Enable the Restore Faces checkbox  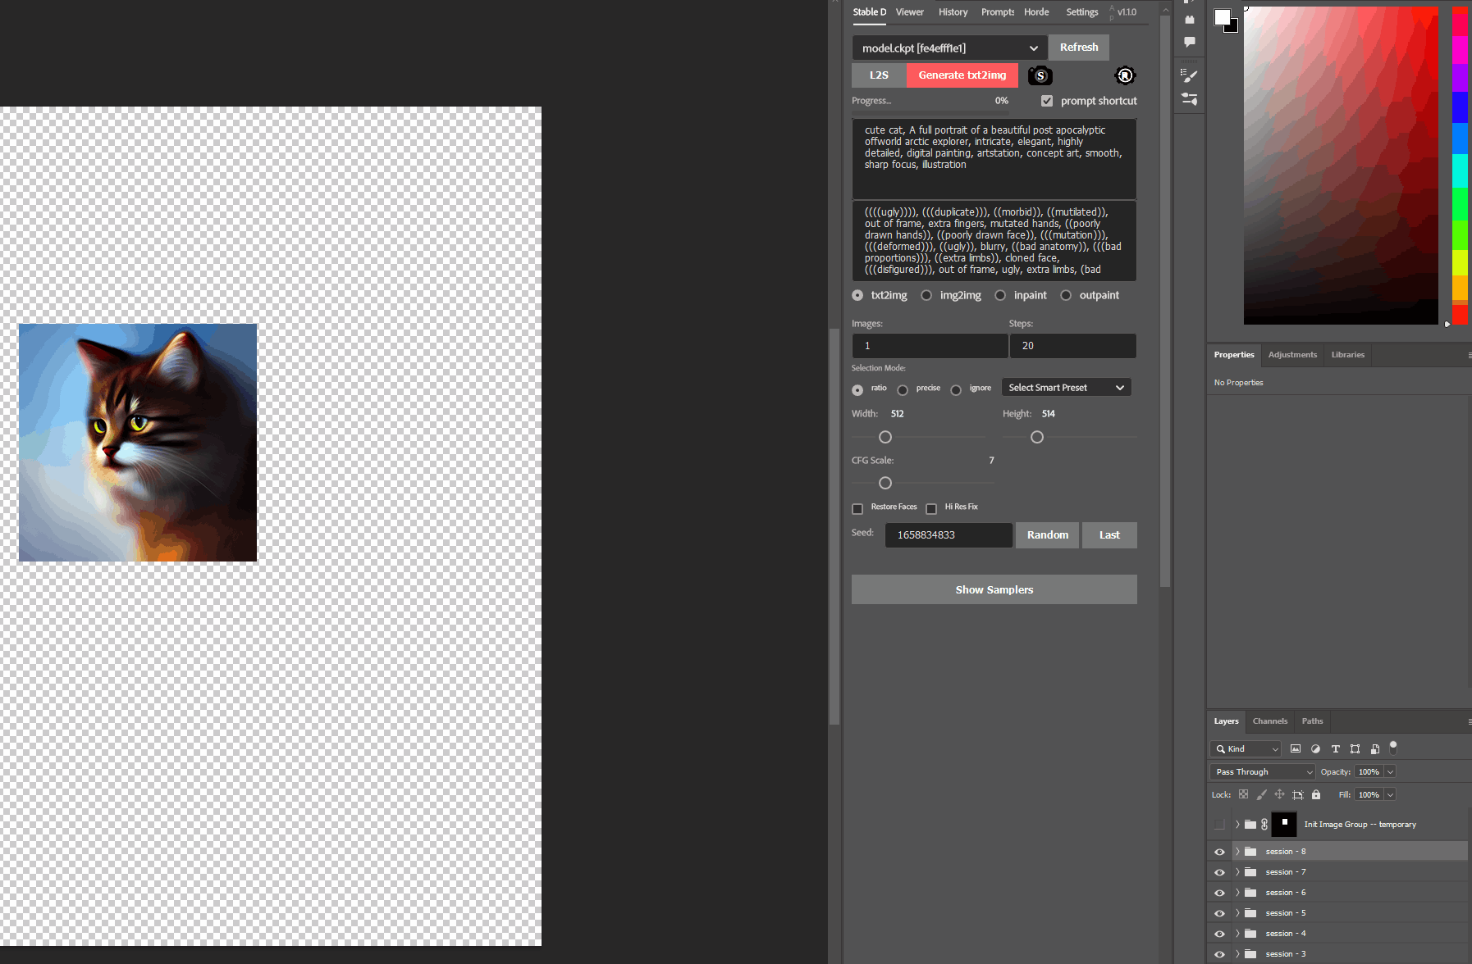(x=857, y=508)
